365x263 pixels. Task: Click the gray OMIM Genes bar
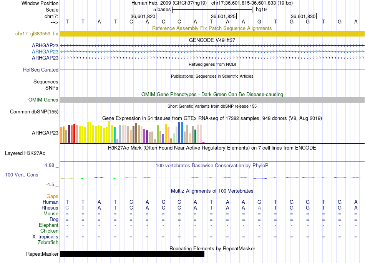(x=212, y=100)
